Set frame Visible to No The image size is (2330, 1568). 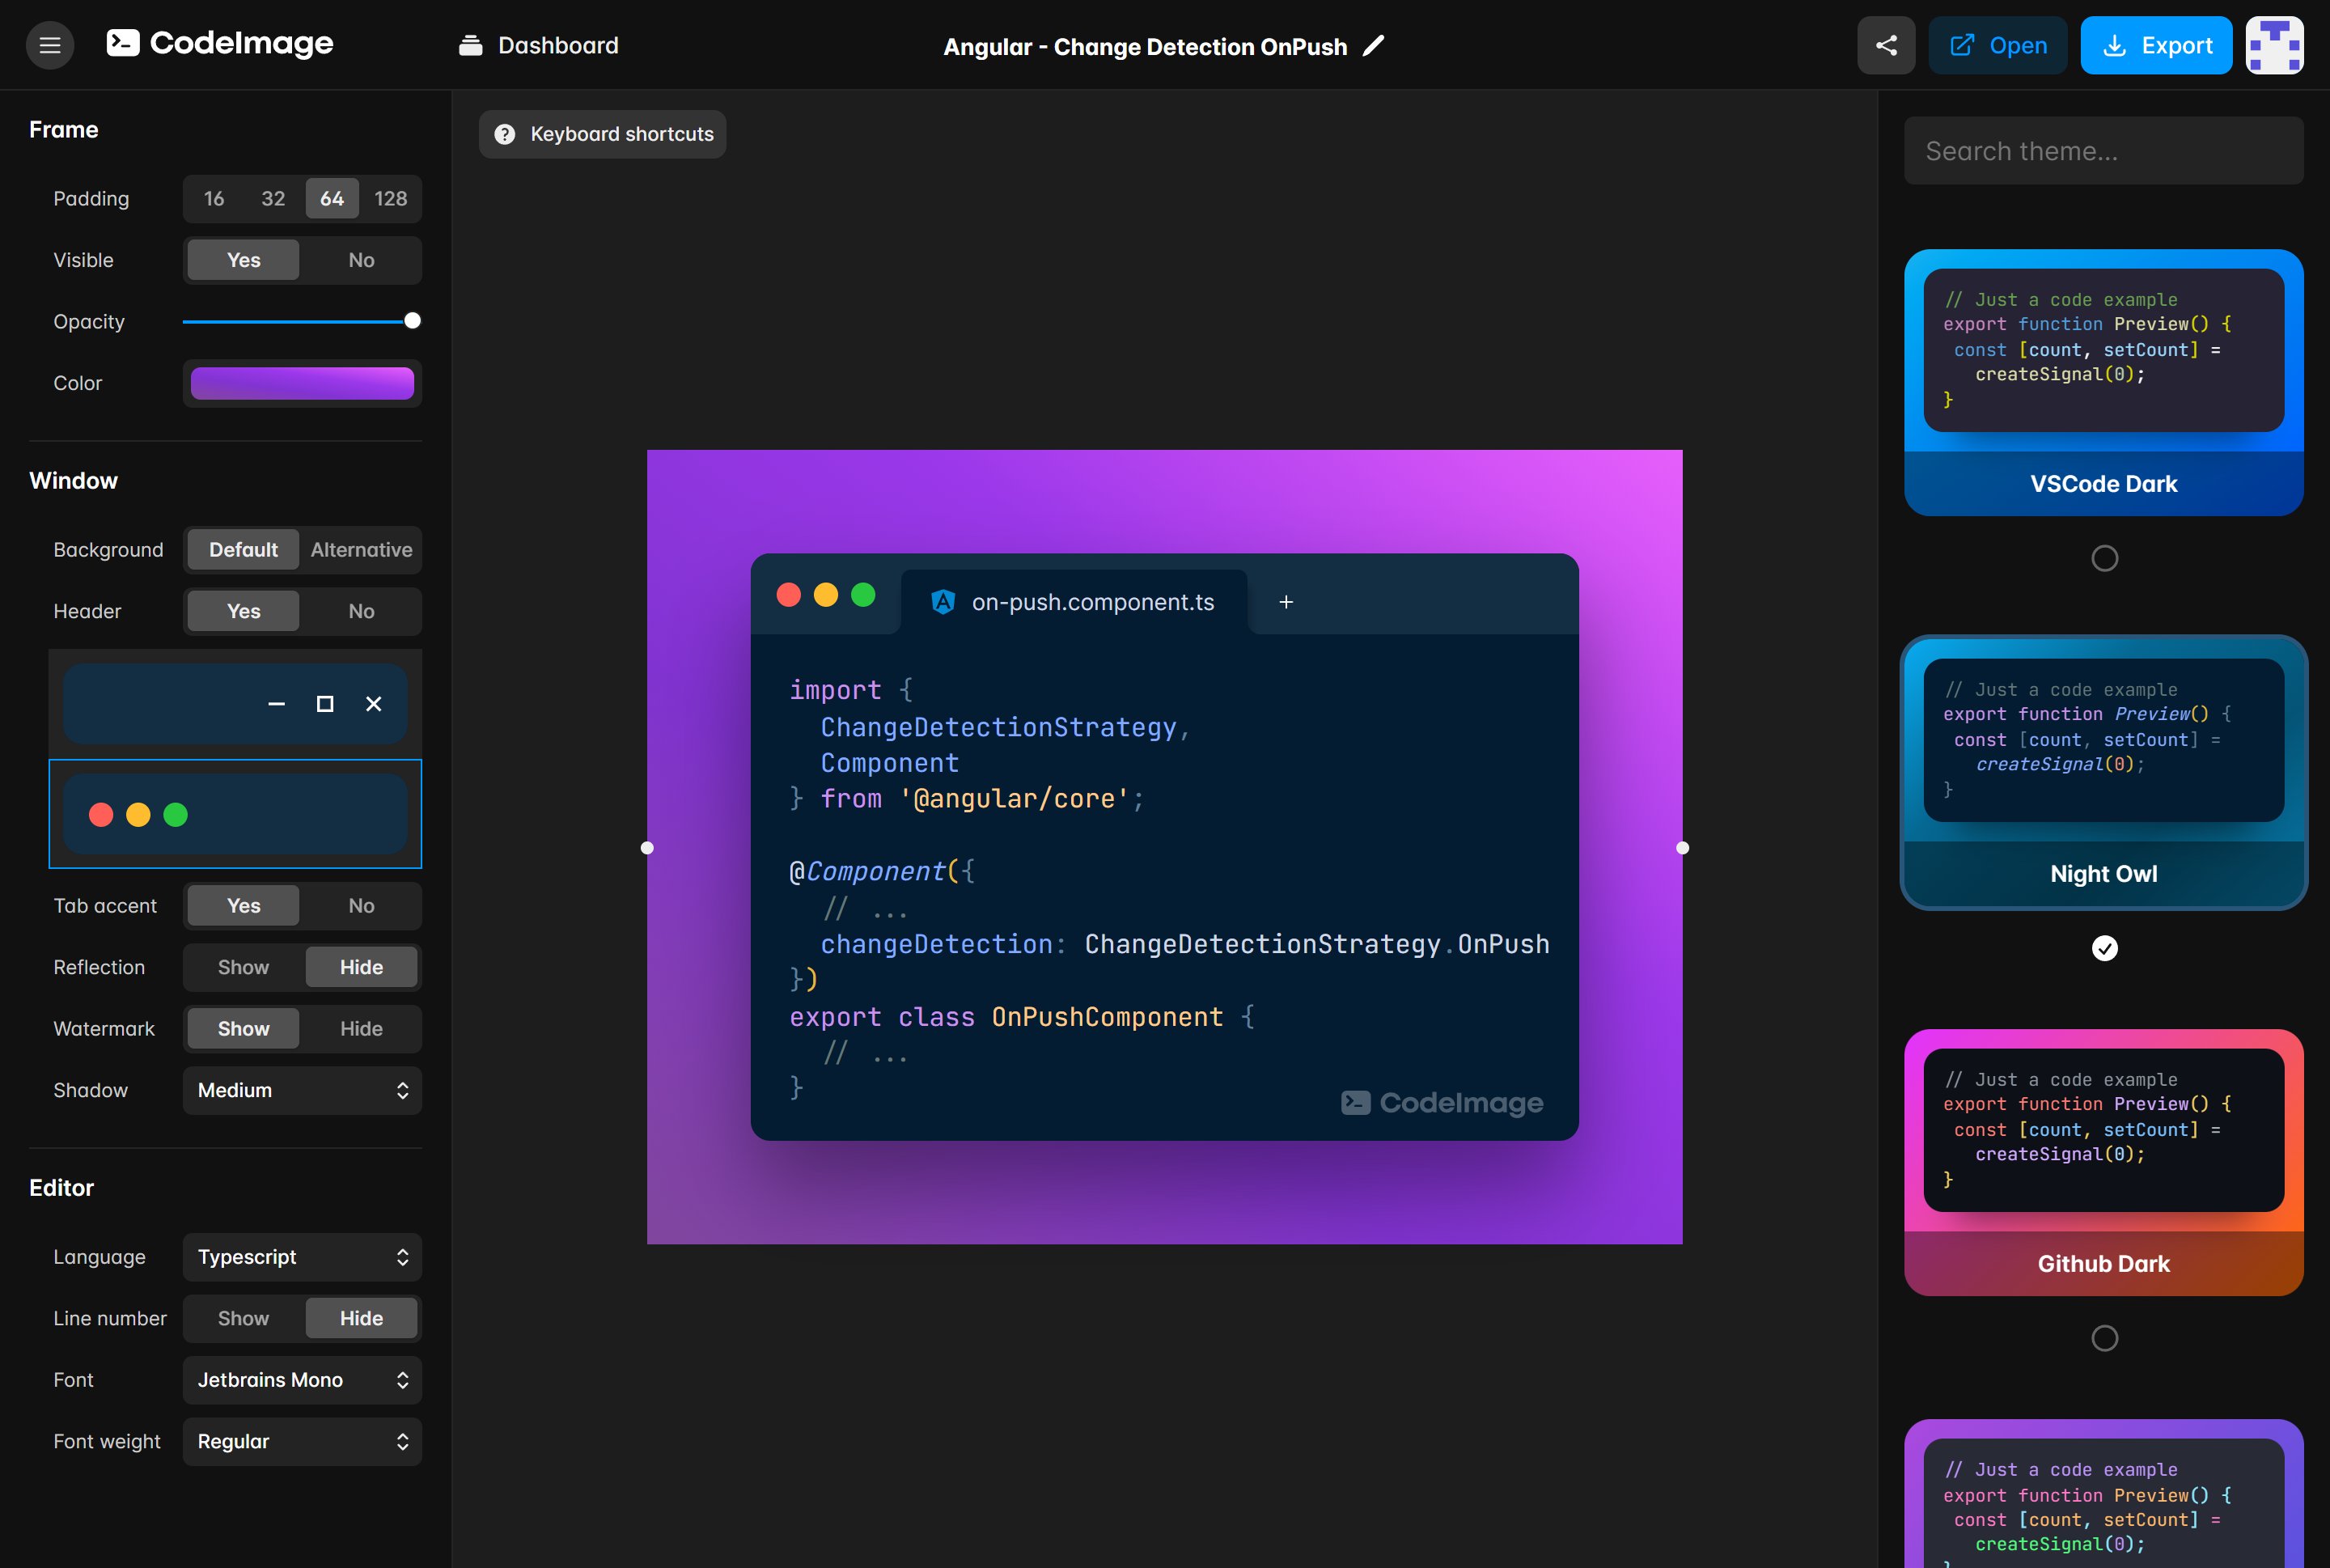(x=361, y=260)
